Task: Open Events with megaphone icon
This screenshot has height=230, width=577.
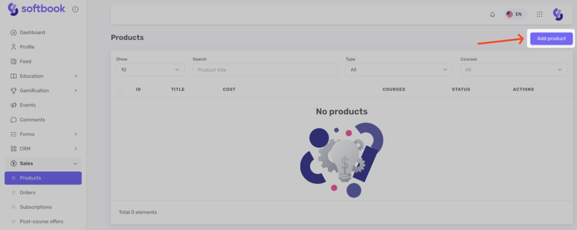Action: [x=28, y=105]
